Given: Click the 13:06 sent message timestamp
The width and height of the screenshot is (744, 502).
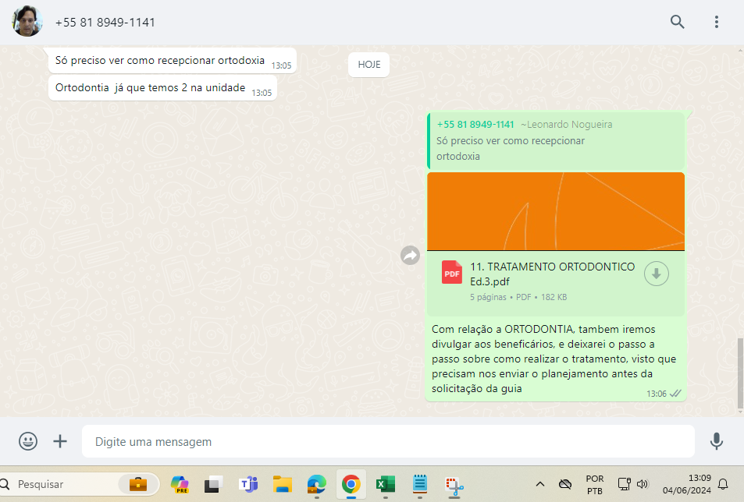Looking at the screenshot, I should [x=657, y=394].
